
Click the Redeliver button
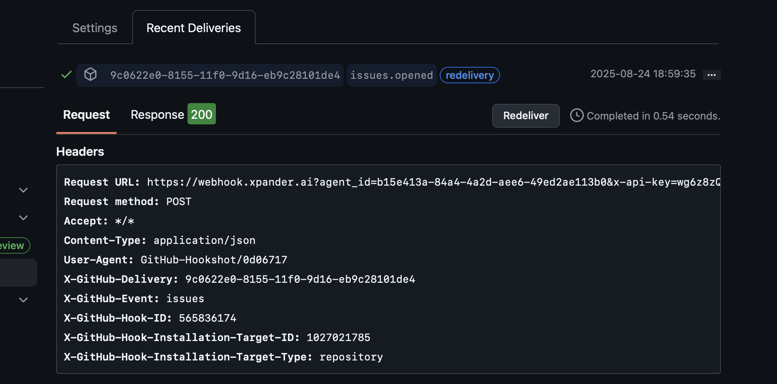click(525, 116)
